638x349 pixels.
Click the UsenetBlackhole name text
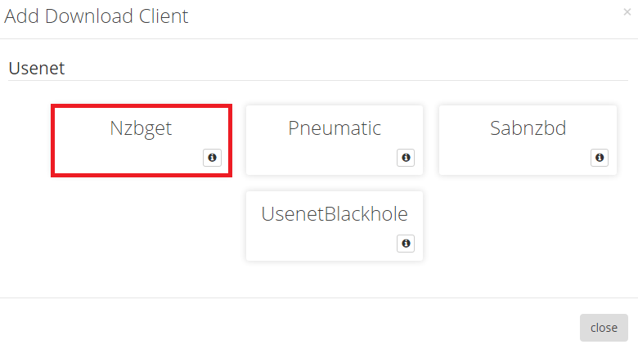pyautogui.click(x=335, y=214)
